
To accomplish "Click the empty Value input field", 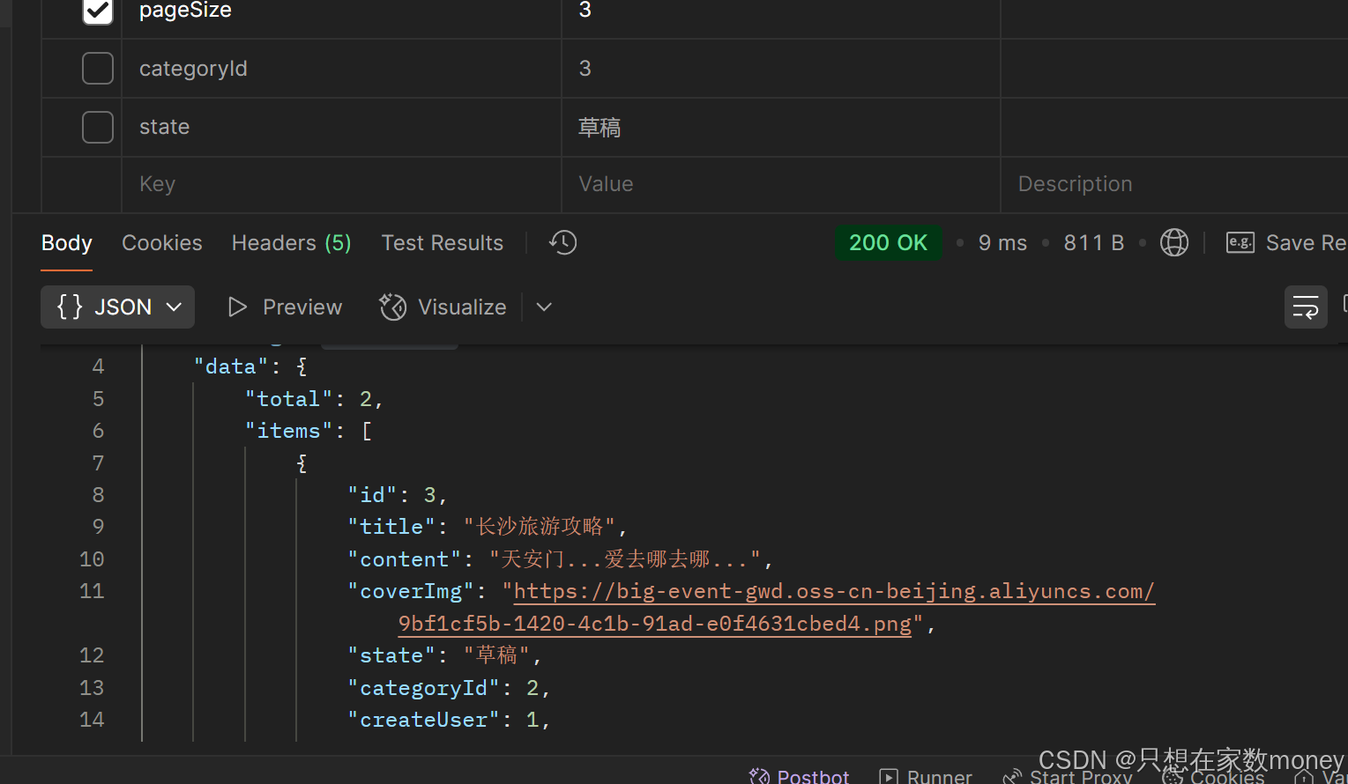I will click(x=780, y=184).
